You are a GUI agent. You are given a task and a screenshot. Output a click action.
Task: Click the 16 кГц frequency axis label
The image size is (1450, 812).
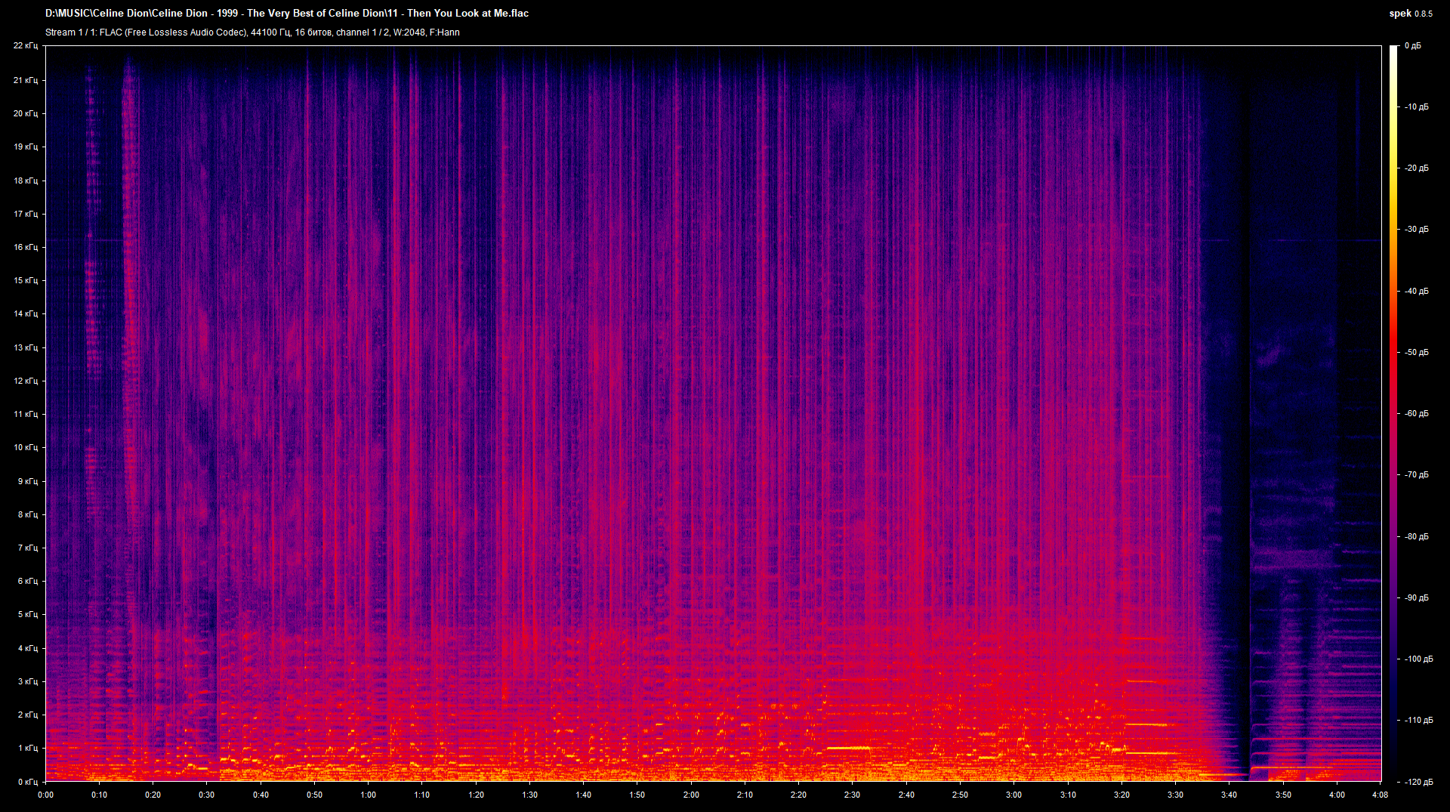point(25,247)
